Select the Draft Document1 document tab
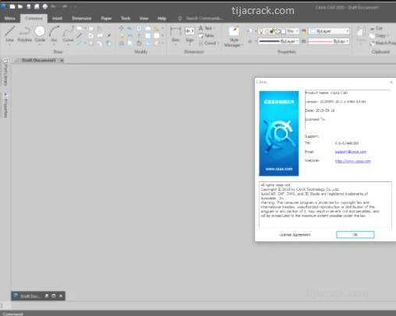 tap(39, 60)
